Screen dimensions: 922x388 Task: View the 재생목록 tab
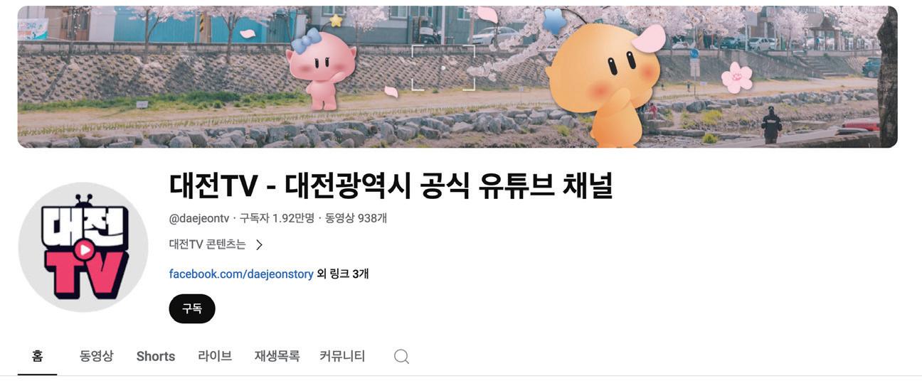pos(277,356)
